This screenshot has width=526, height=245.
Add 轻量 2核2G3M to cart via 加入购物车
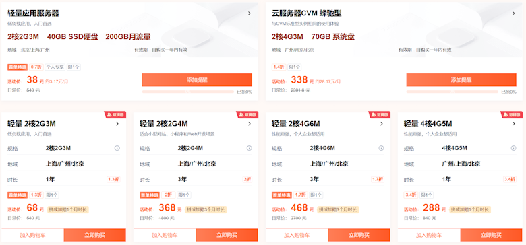click(32, 236)
